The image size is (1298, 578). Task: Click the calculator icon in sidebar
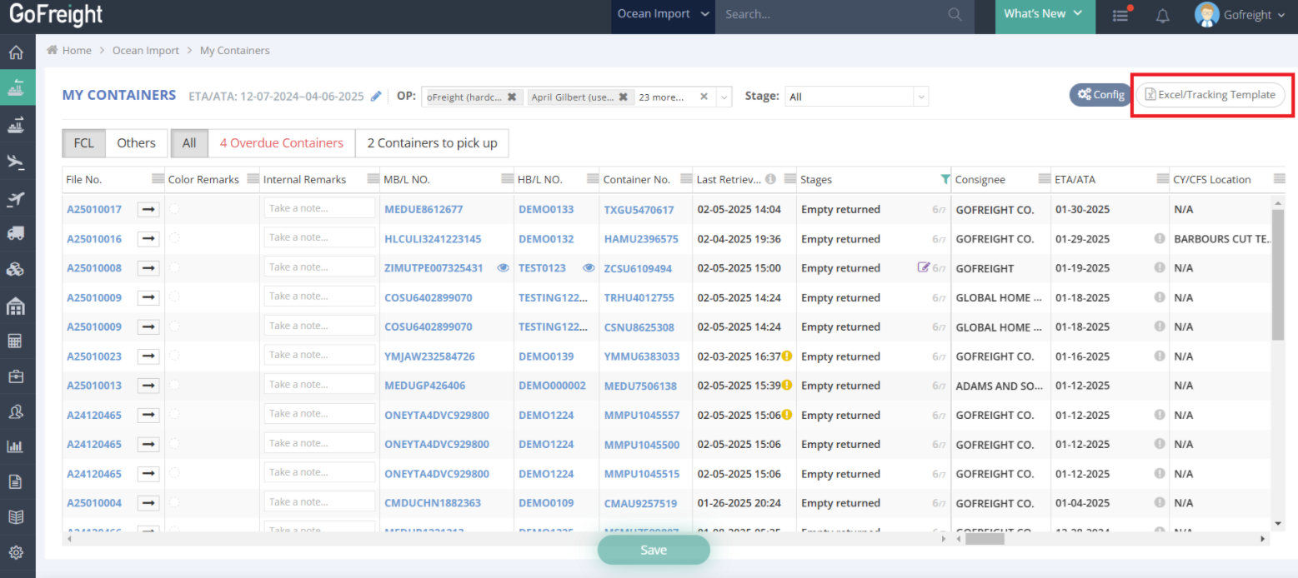pyautogui.click(x=15, y=341)
